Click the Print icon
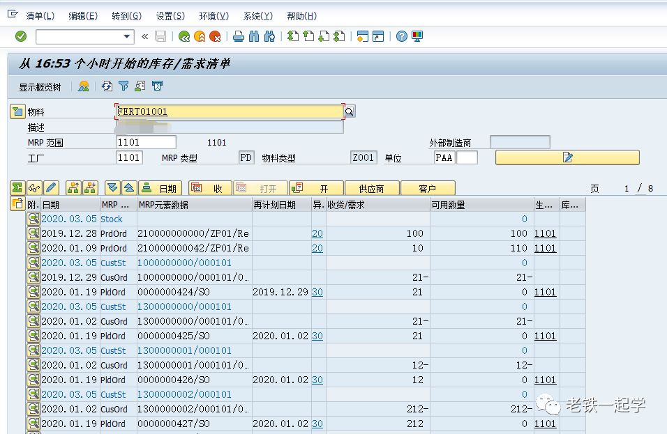 pos(239,36)
